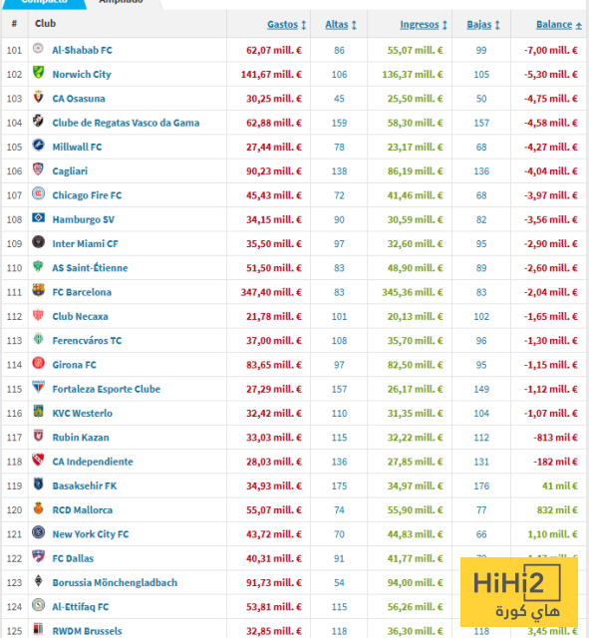The height and width of the screenshot is (638, 589).
Task: Click the Millwall FC club crest
Action: point(38,146)
